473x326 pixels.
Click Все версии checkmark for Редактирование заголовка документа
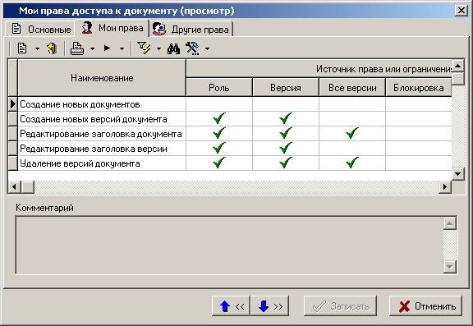[x=352, y=133]
